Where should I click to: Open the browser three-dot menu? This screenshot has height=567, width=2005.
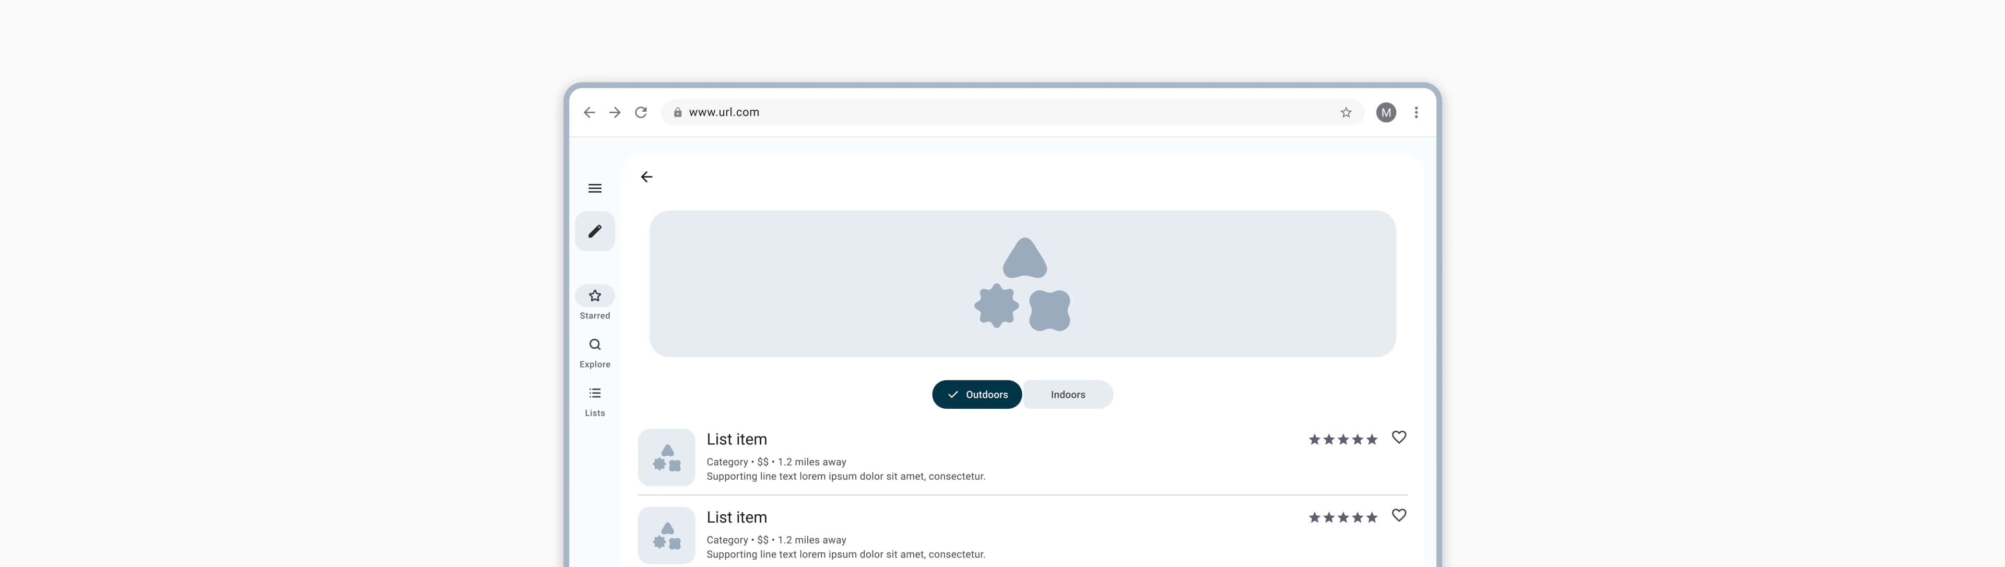point(1416,113)
